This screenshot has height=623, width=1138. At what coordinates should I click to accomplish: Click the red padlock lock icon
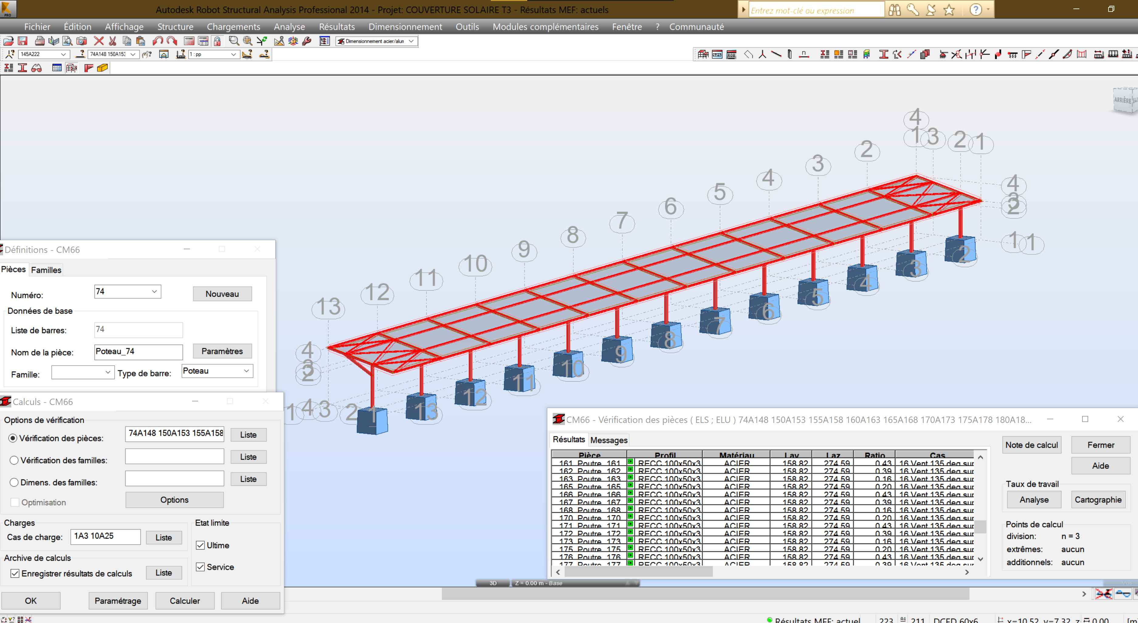(x=217, y=41)
